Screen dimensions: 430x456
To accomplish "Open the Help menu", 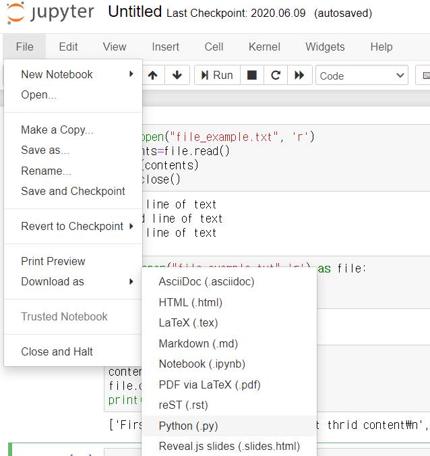I will 381,47.
